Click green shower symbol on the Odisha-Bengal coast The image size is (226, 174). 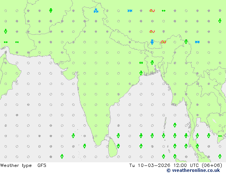click(x=141, y=73)
